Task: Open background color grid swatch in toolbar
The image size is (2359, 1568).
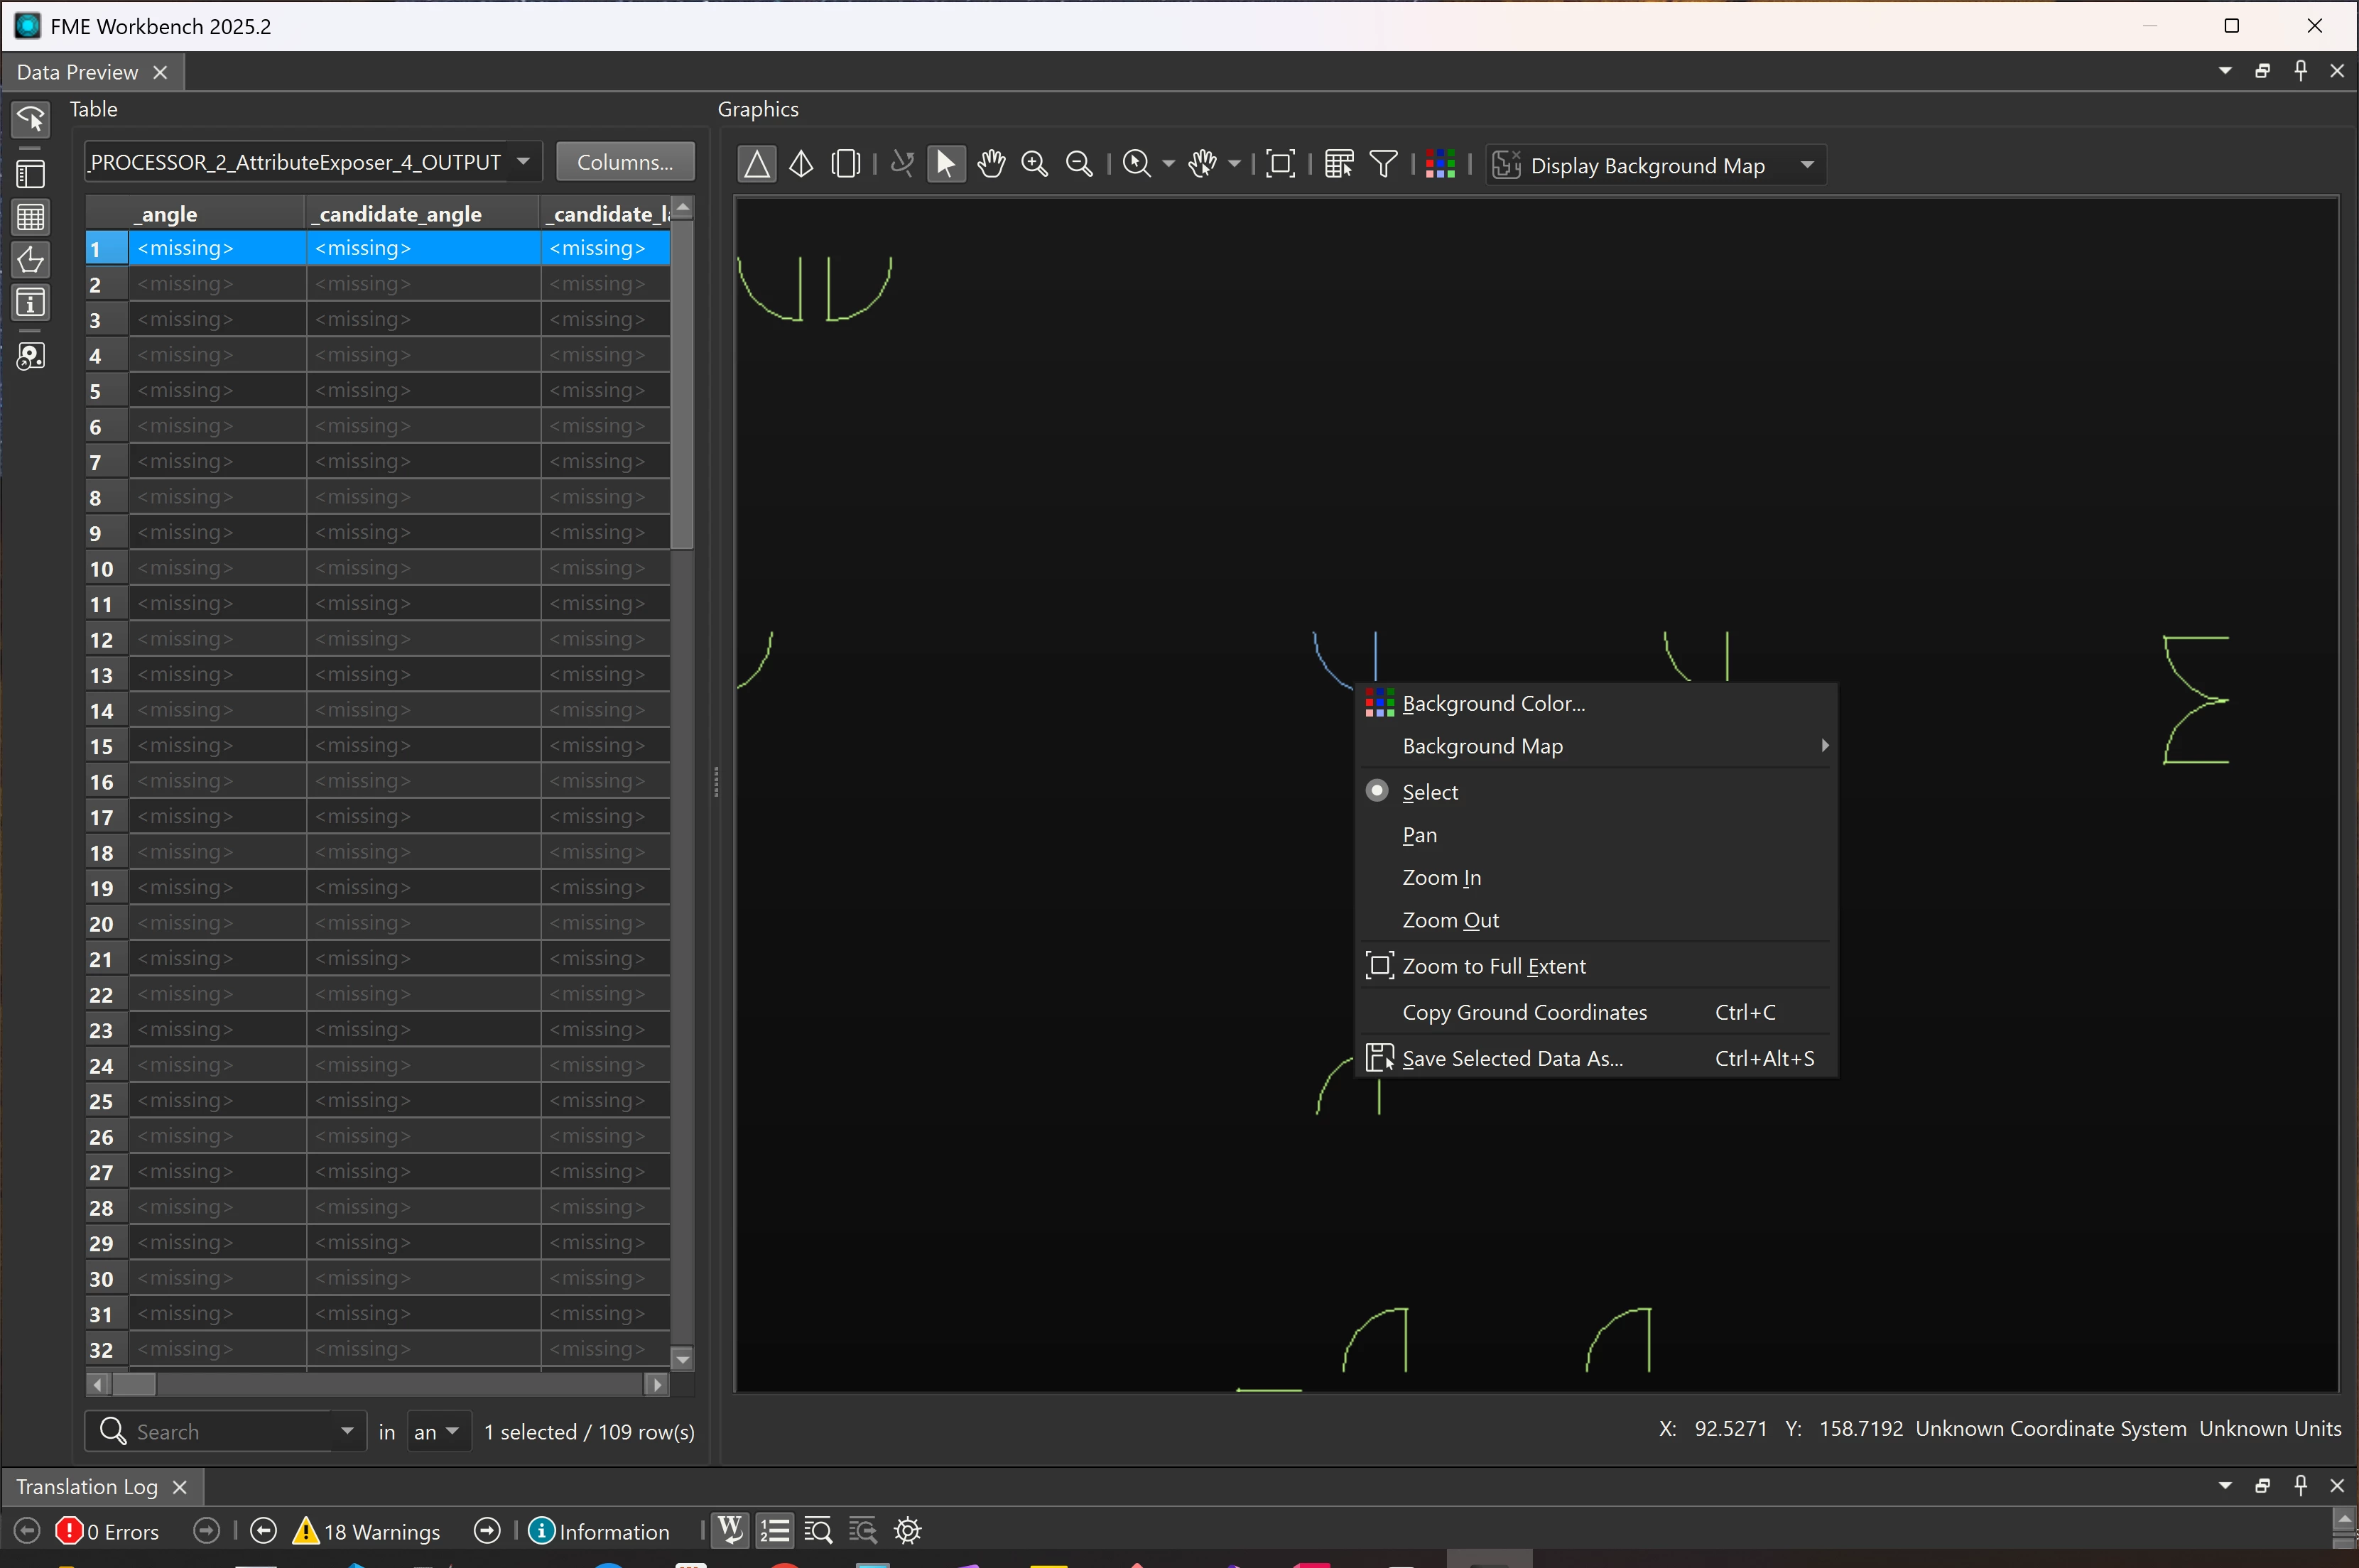Action: [1439, 164]
